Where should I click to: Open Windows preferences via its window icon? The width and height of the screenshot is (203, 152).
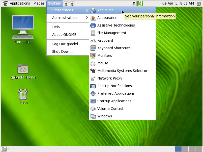pyautogui.click(x=93, y=116)
